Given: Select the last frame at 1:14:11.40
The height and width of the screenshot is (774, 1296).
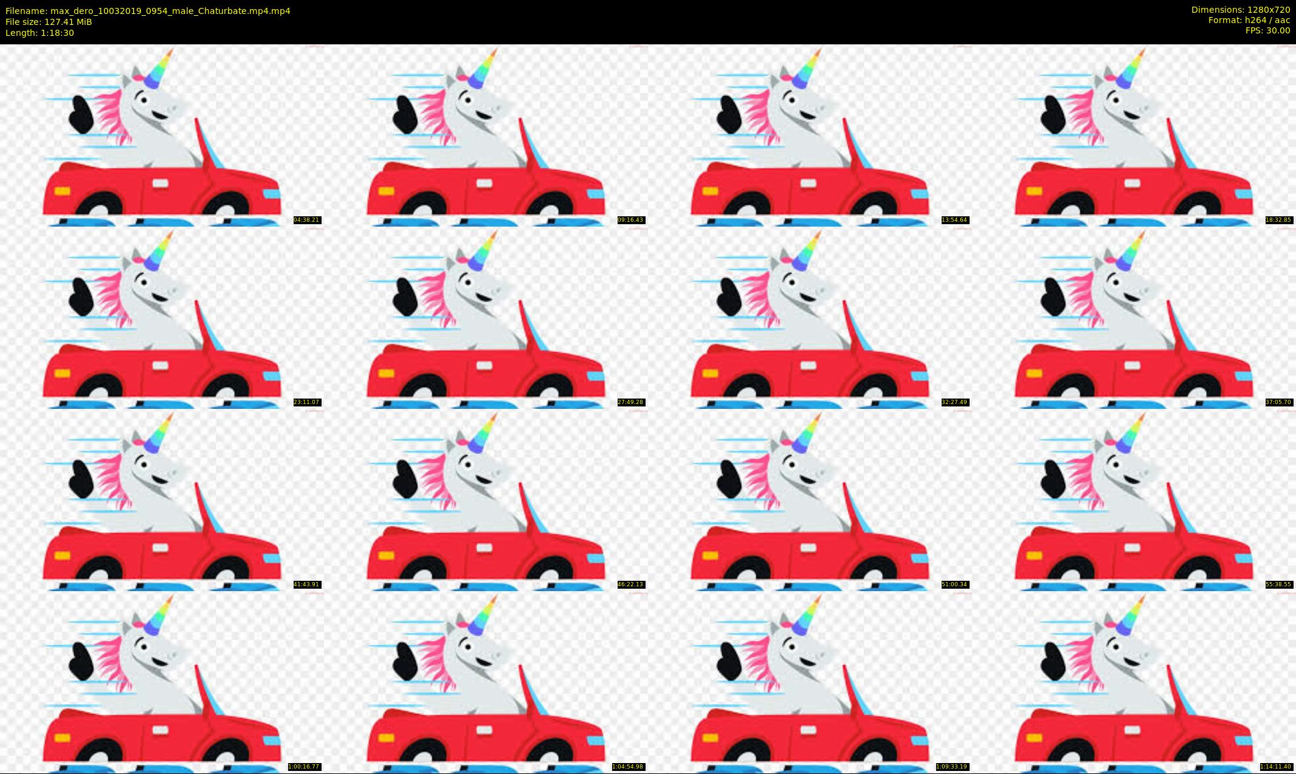Looking at the screenshot, I should click(1134, 682).
